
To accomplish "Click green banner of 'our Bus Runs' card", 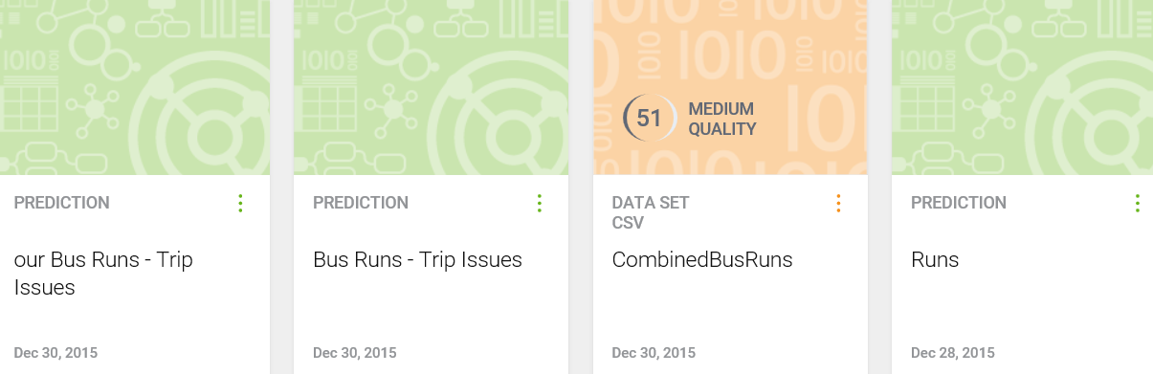I will coord(135,87).
